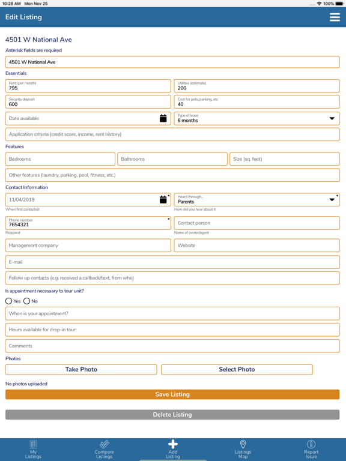The height and width of the screenshot is (461, 346).
Task: Open calendar icon for When first contacted
Action: click(163, 200)
